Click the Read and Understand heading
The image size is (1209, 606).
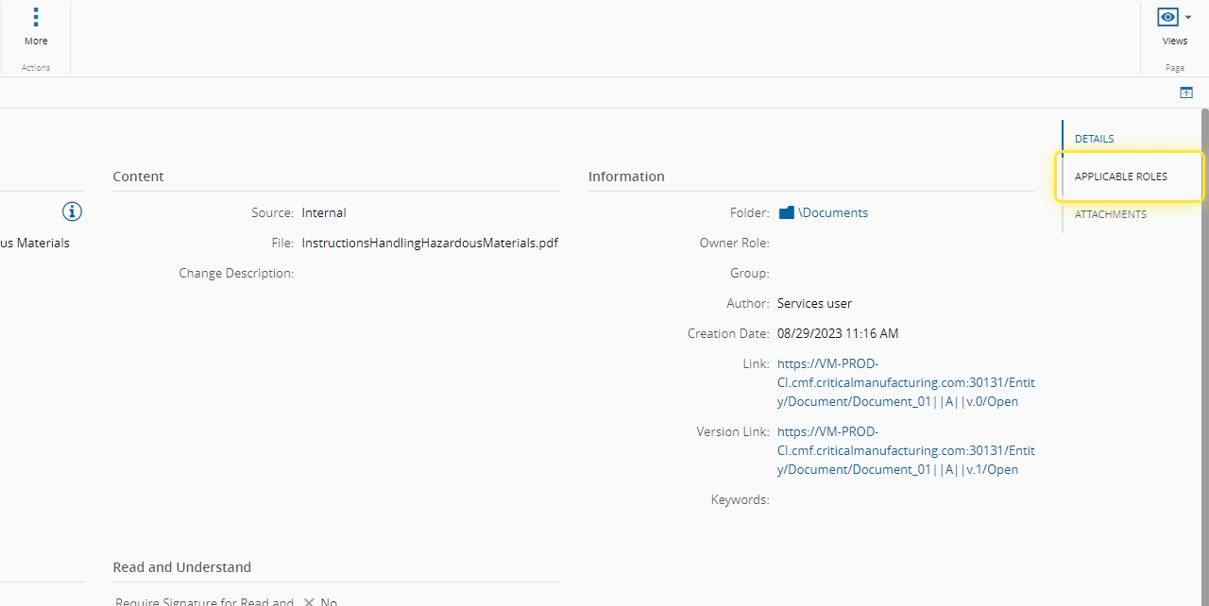182,567
